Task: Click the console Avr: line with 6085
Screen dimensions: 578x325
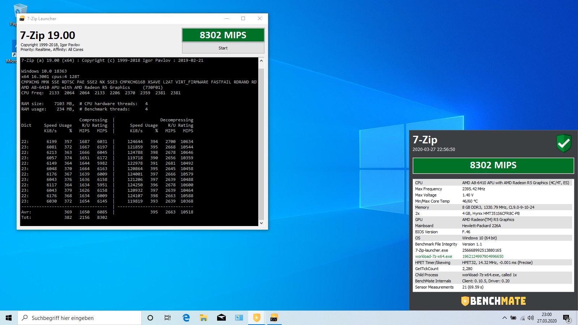Action: 107,212
